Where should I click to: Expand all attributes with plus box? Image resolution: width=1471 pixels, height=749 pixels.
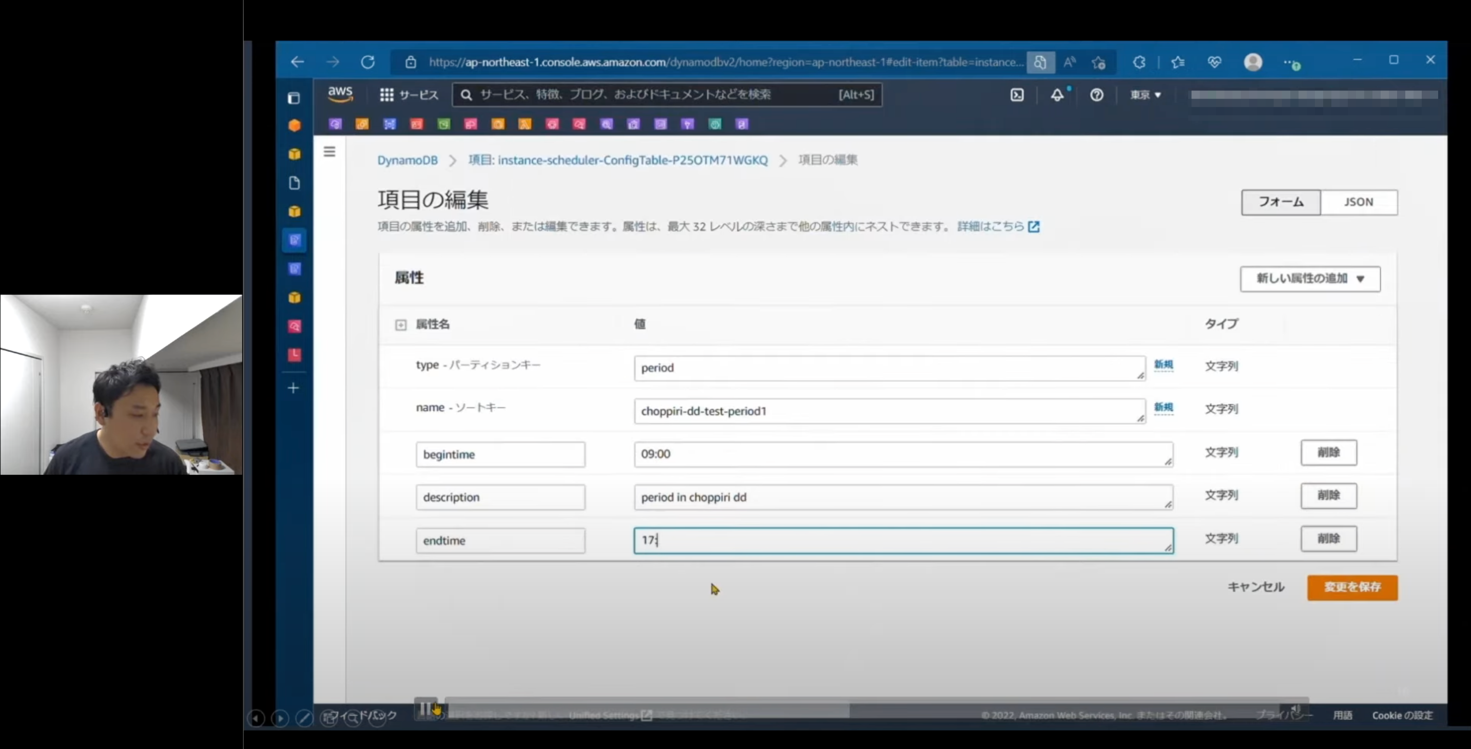pos(401,325)
